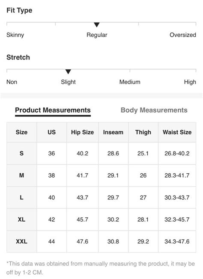Click the Thigh column header
203x279 pixels.
143,132
